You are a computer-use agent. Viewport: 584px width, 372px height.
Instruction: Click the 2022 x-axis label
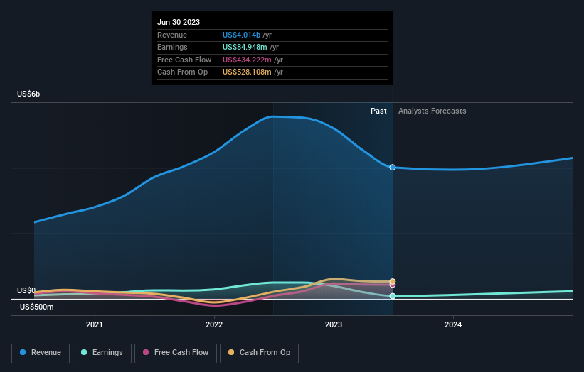point(214,324)
